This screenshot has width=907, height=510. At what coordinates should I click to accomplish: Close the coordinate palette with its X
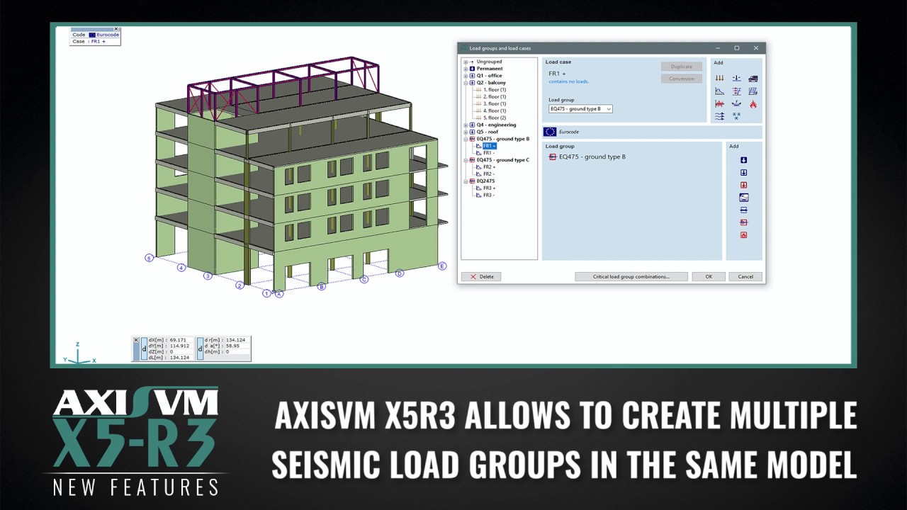click(137, 340)
